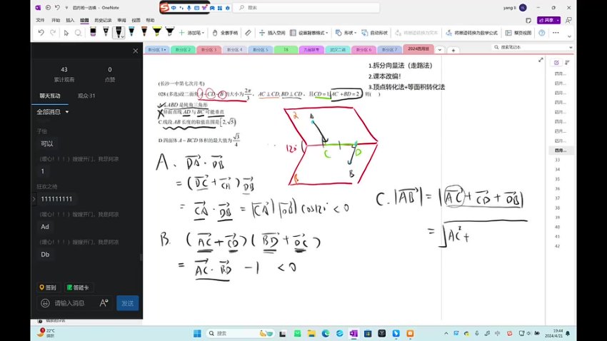The height and width of the screenshot is (341, 607).
Task: Click the 答题卡 answer card button
Action: (79, 287)
